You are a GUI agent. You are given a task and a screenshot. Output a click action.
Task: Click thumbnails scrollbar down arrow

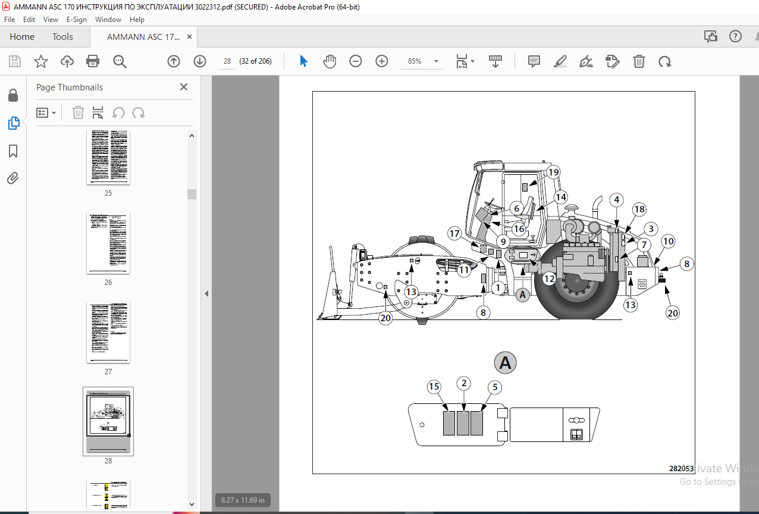pos(192,504)
